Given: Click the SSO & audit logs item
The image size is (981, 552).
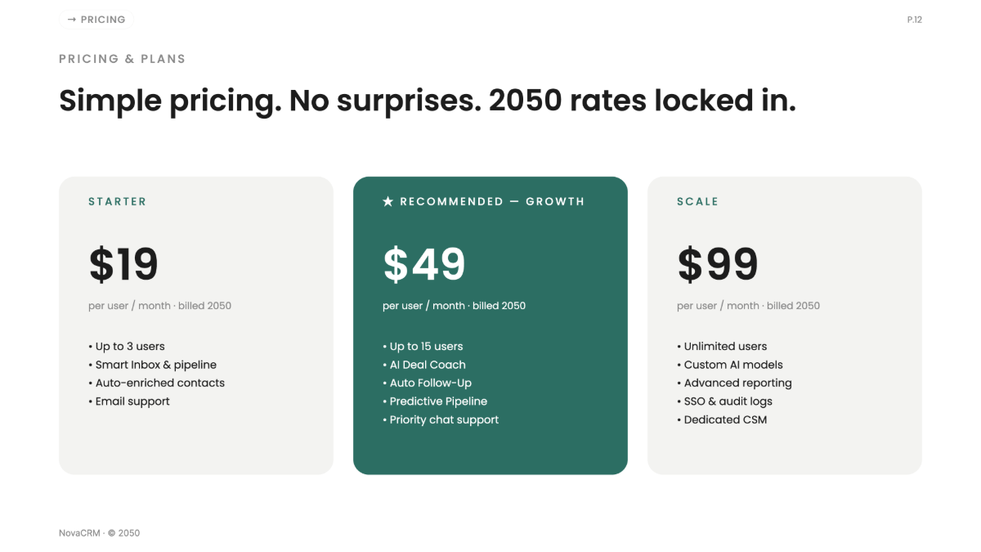Looking at the screenshot, I should [x=724, y=402].
